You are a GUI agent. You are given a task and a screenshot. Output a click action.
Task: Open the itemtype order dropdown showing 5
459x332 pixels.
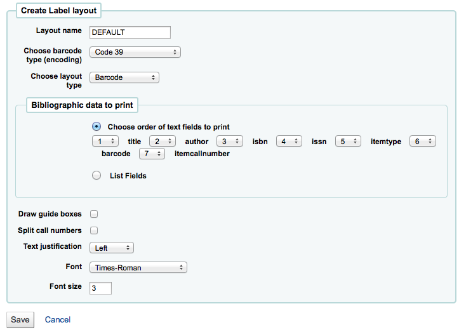point(348,142)
